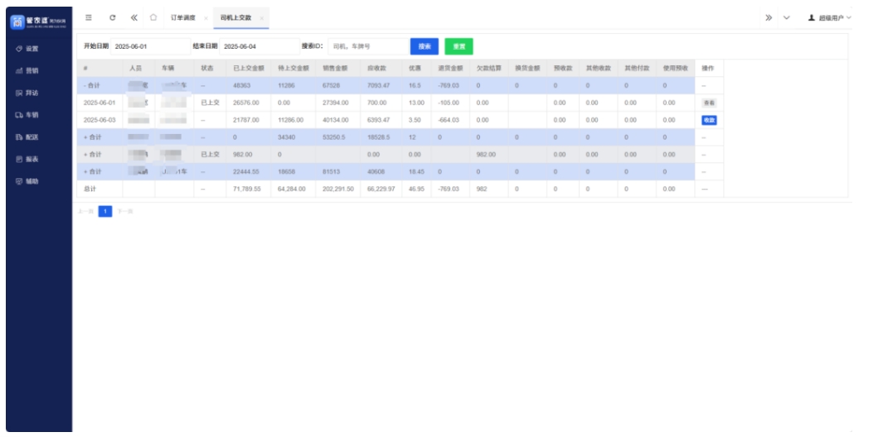Go to pagination page 1
The width and height of the screenshot is (878, 437).
pos(105,211)
